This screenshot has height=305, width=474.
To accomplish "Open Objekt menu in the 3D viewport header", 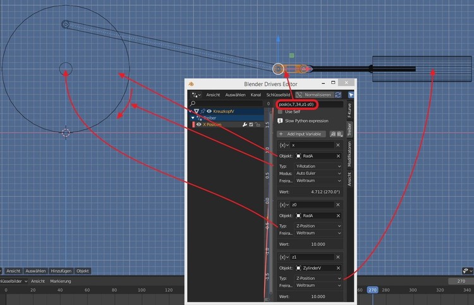I will [x=83, y=271].
